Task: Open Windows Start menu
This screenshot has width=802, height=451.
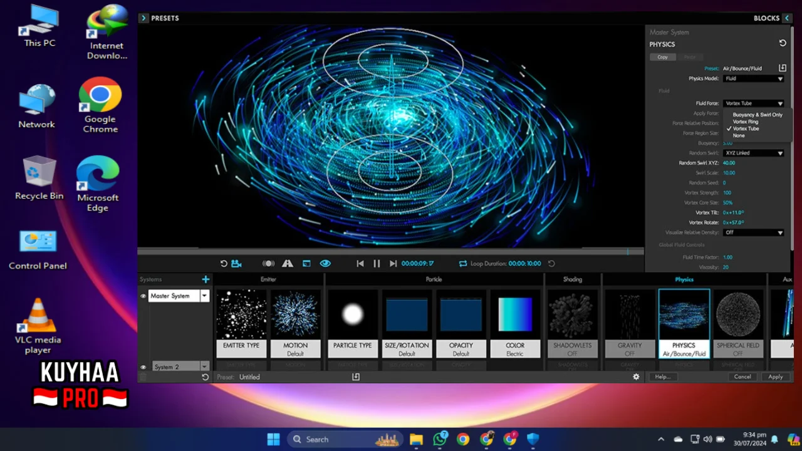Action: (274, 439)
